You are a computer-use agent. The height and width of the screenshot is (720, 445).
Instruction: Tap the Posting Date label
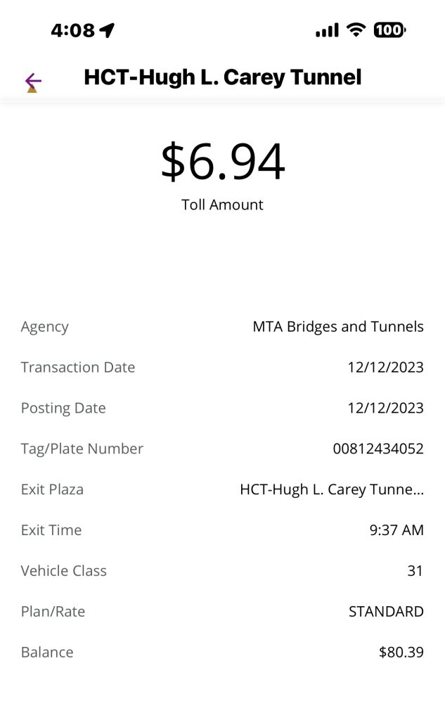[63, 408]
